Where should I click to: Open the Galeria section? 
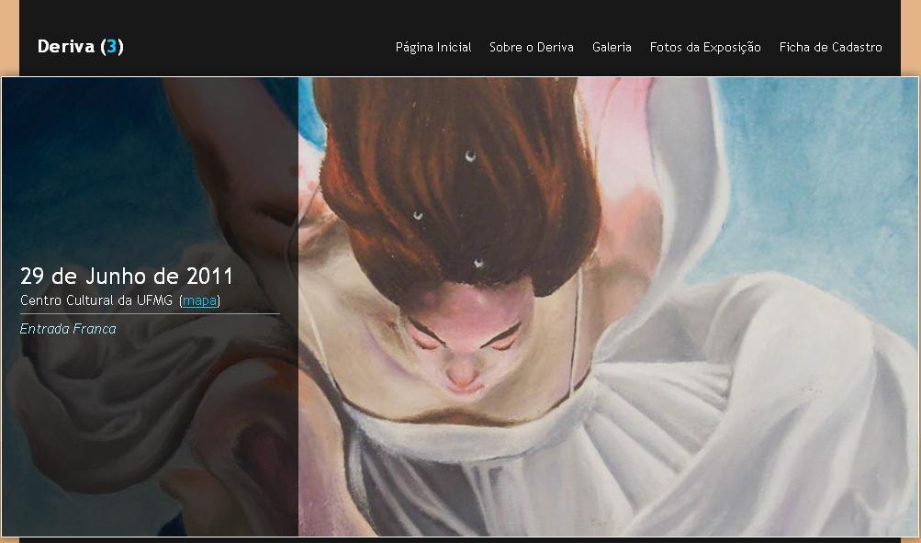pos(612,47)
